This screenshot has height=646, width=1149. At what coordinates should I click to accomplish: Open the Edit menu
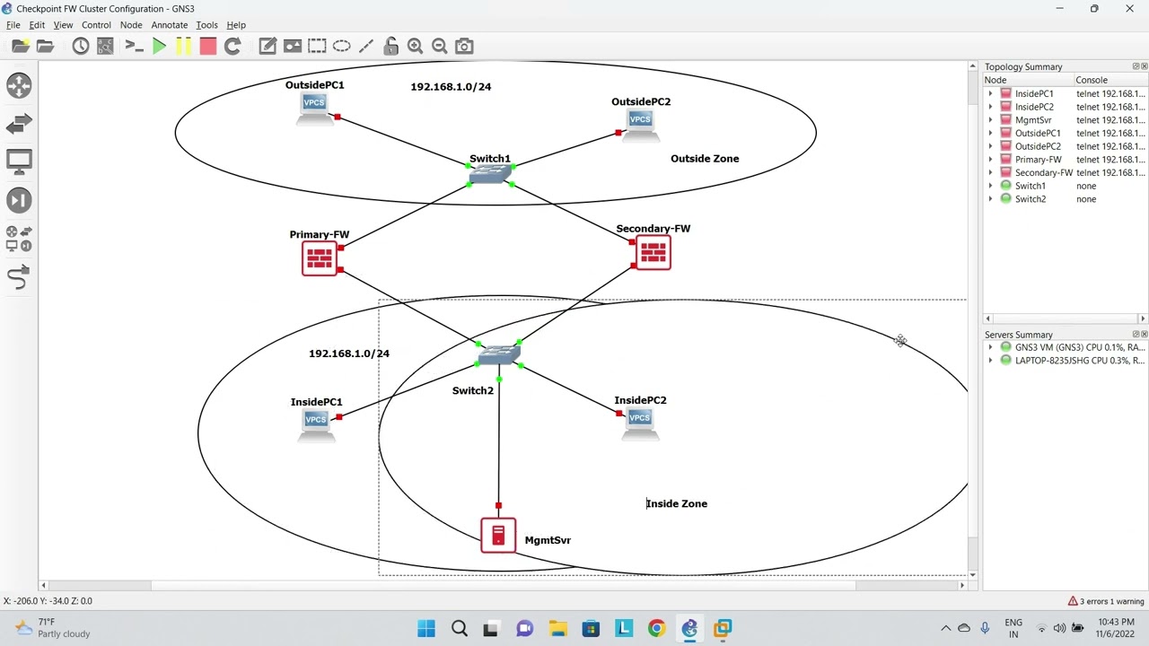coord(37,25)
